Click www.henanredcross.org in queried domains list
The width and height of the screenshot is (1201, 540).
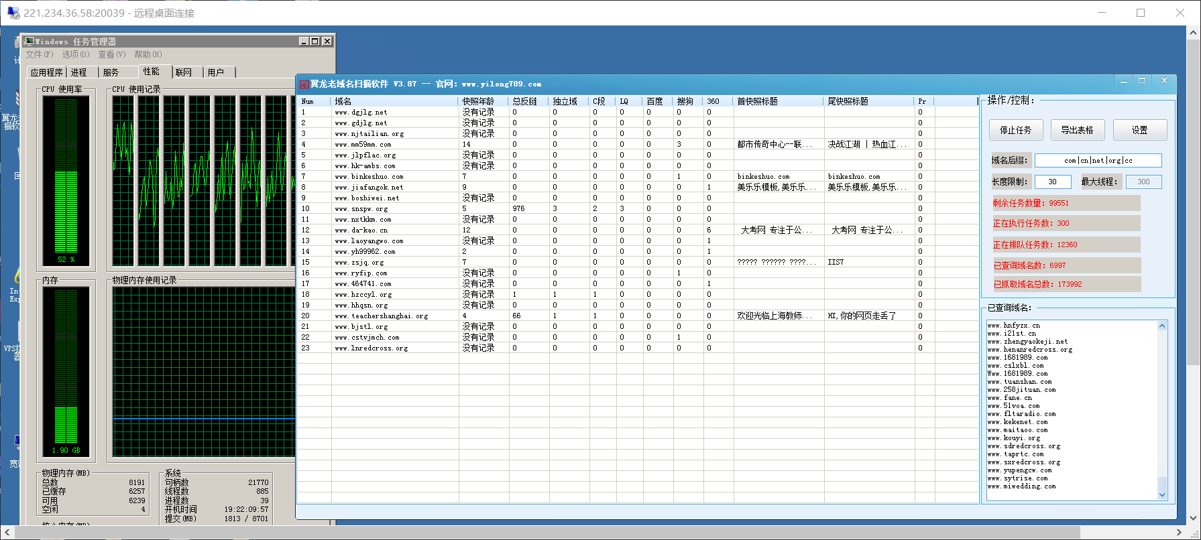[x=1030, y=350]
